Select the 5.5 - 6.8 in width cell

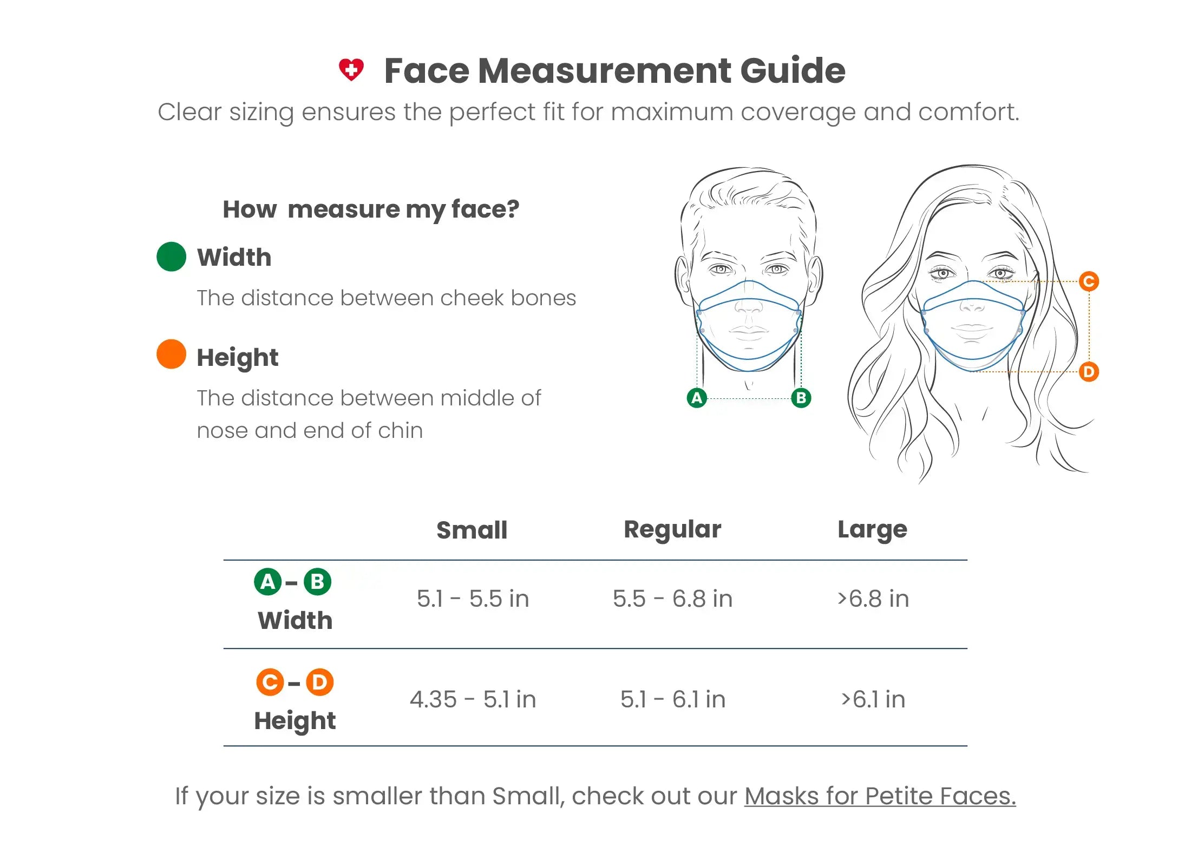[672, 599]
